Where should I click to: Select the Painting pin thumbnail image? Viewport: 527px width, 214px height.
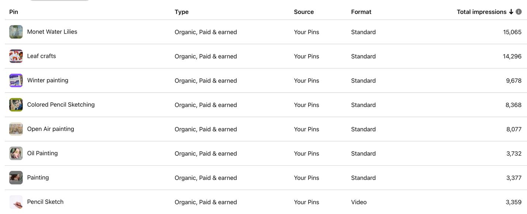pyautogui.click(x=16, y=178)
